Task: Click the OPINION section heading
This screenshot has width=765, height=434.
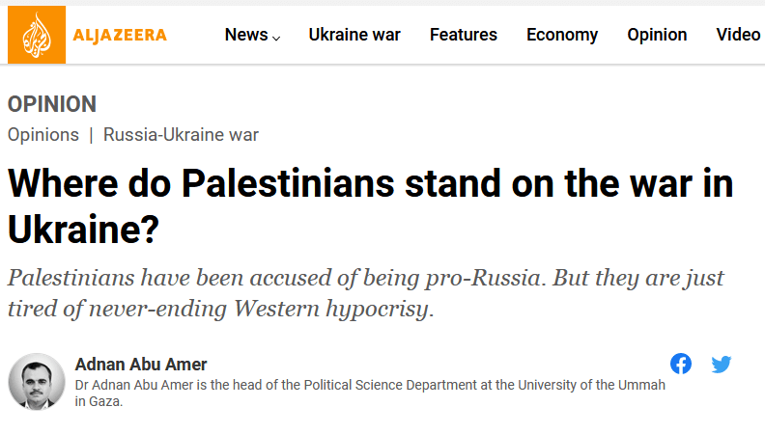Action: [52, 104]
